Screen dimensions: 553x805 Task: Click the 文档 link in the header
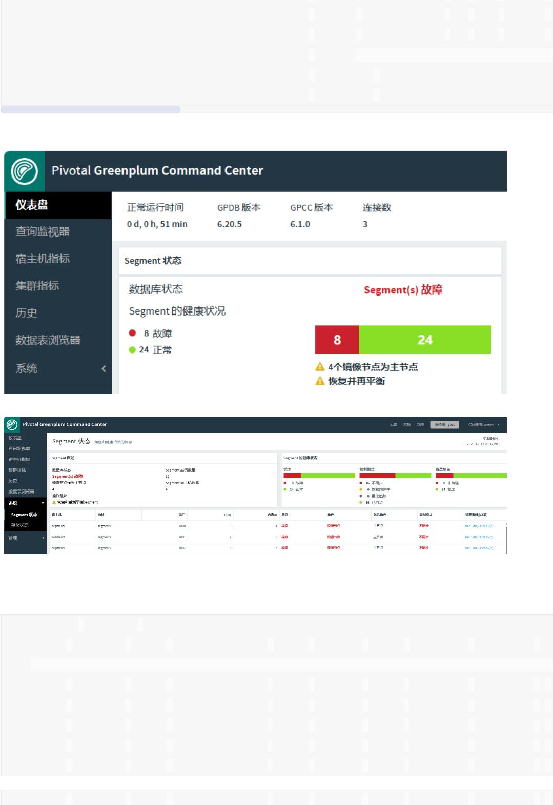[407, 424]
